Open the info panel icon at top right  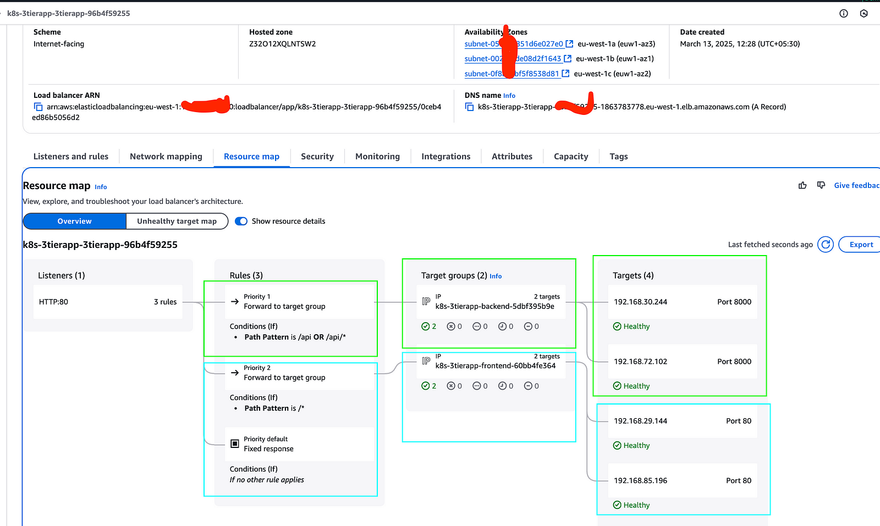point(844,13)
